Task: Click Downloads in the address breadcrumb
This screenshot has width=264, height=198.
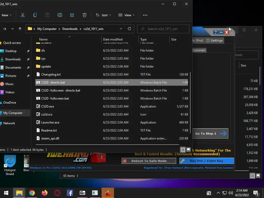Action: click(70, 29)
